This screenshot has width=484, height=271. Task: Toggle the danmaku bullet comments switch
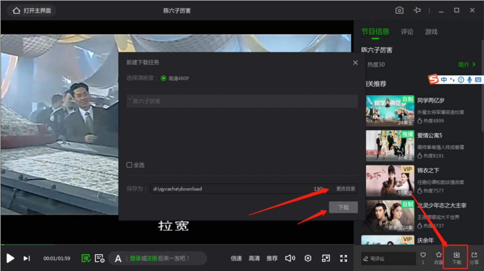pyautogui.click(x=86, y=258)
